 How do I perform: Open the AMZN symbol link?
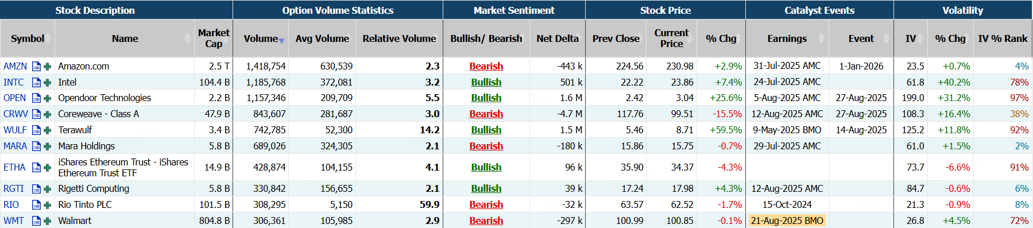[x=15, y=66]
